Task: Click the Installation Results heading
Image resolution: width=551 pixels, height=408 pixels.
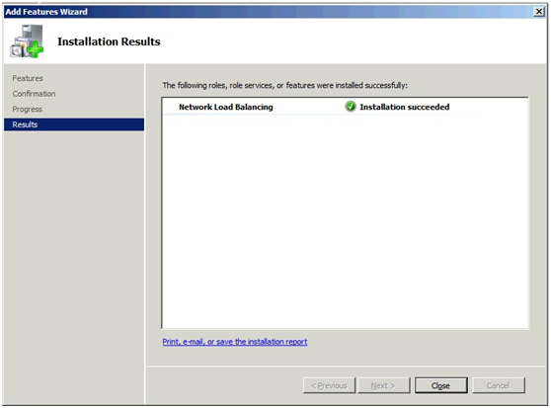Action: tap(109, 41)
